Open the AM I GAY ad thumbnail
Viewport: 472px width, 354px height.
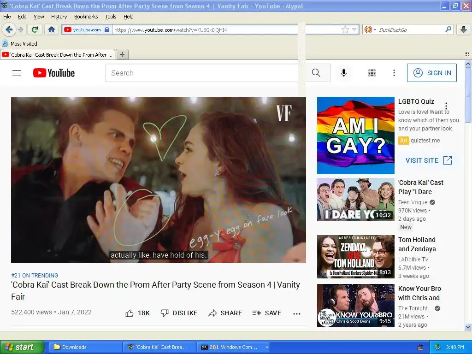(x=355, y=136)
